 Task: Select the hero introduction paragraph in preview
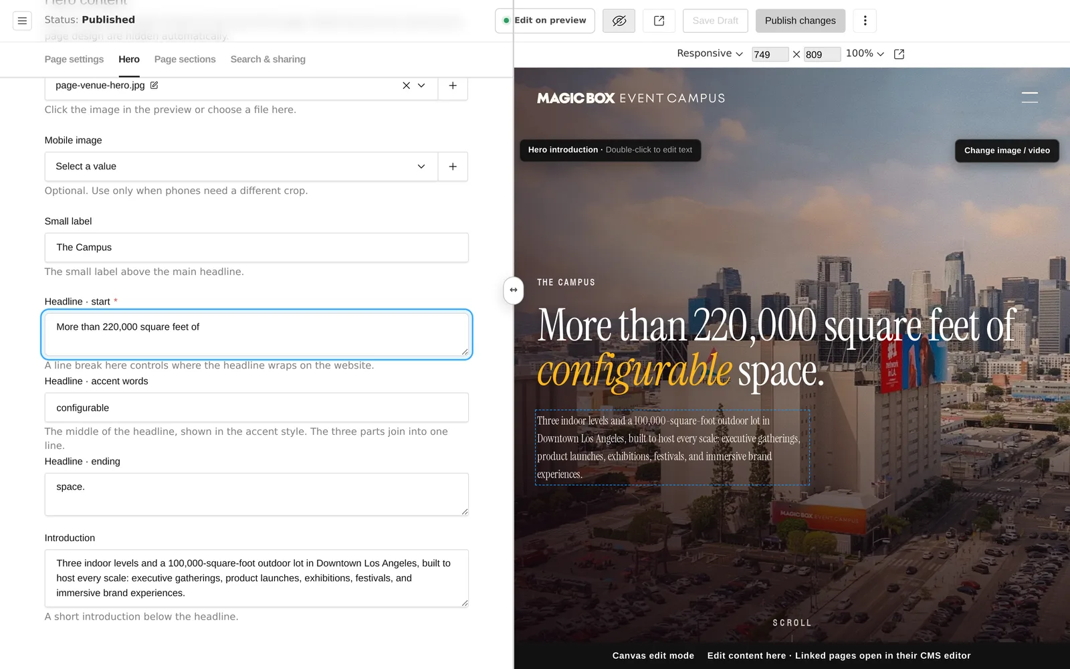672,448
